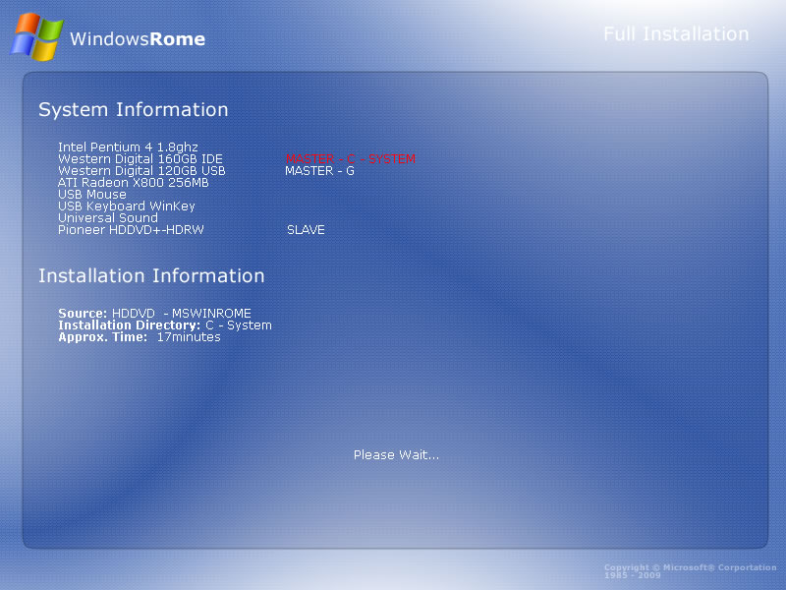The width and height of the screenshot is (786, 590).
Task: Click the MASTER - G label
Action: [320, 171]
